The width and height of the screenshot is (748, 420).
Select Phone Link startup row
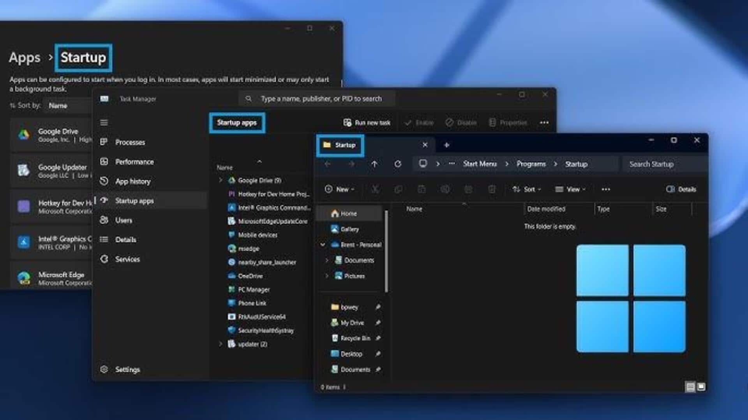(x=247, y=303)
